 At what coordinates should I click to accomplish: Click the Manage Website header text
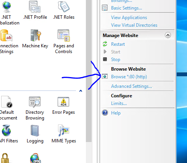coord(120,36)
